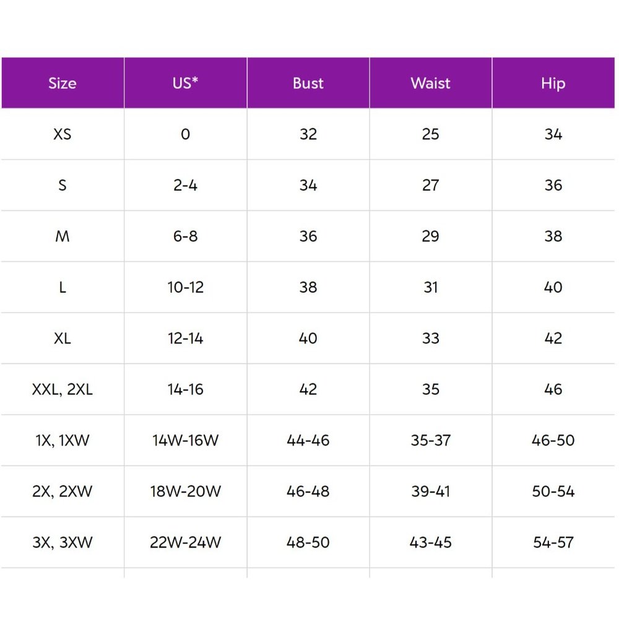Click the 39-41 waist measurement cell
The width and height of the screenshot is (619, 619).
click(430, 491)
